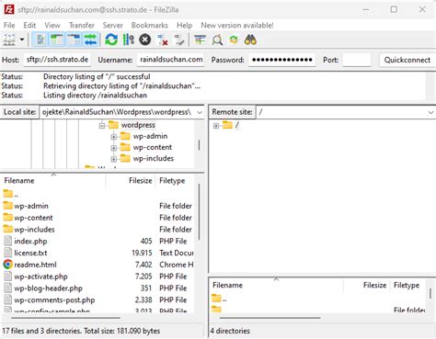This screenshot has width=436, height=339.
Task: Open the Server menu
Action: [112, 25]
